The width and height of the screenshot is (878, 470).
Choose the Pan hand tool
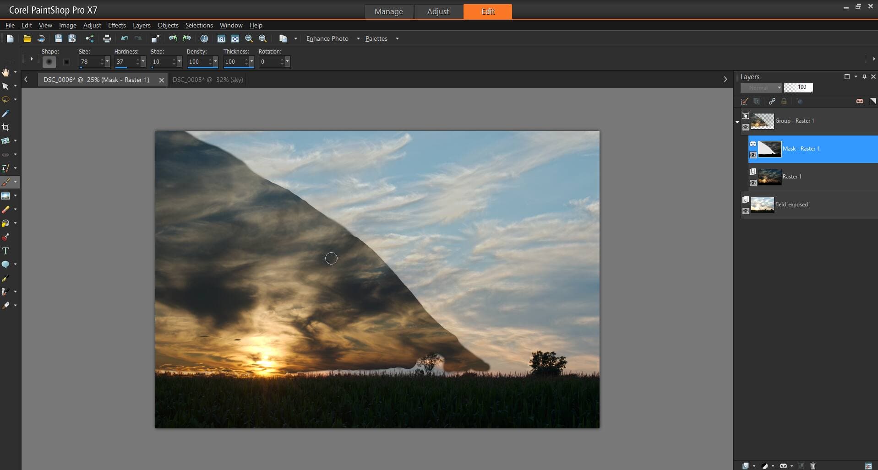pyautogui.click(x=5, y=72)
